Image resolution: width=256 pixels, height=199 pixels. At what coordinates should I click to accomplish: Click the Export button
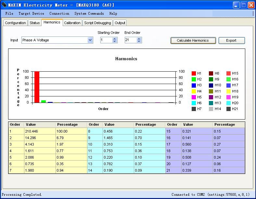pyautogui.click(x=231, y=40)
